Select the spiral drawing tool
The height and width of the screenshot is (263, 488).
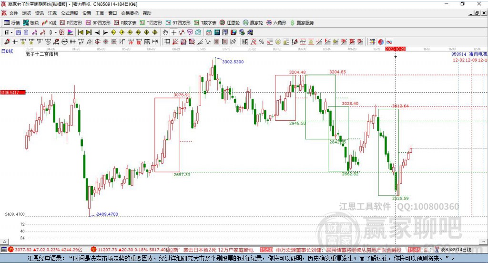(48, 42)
